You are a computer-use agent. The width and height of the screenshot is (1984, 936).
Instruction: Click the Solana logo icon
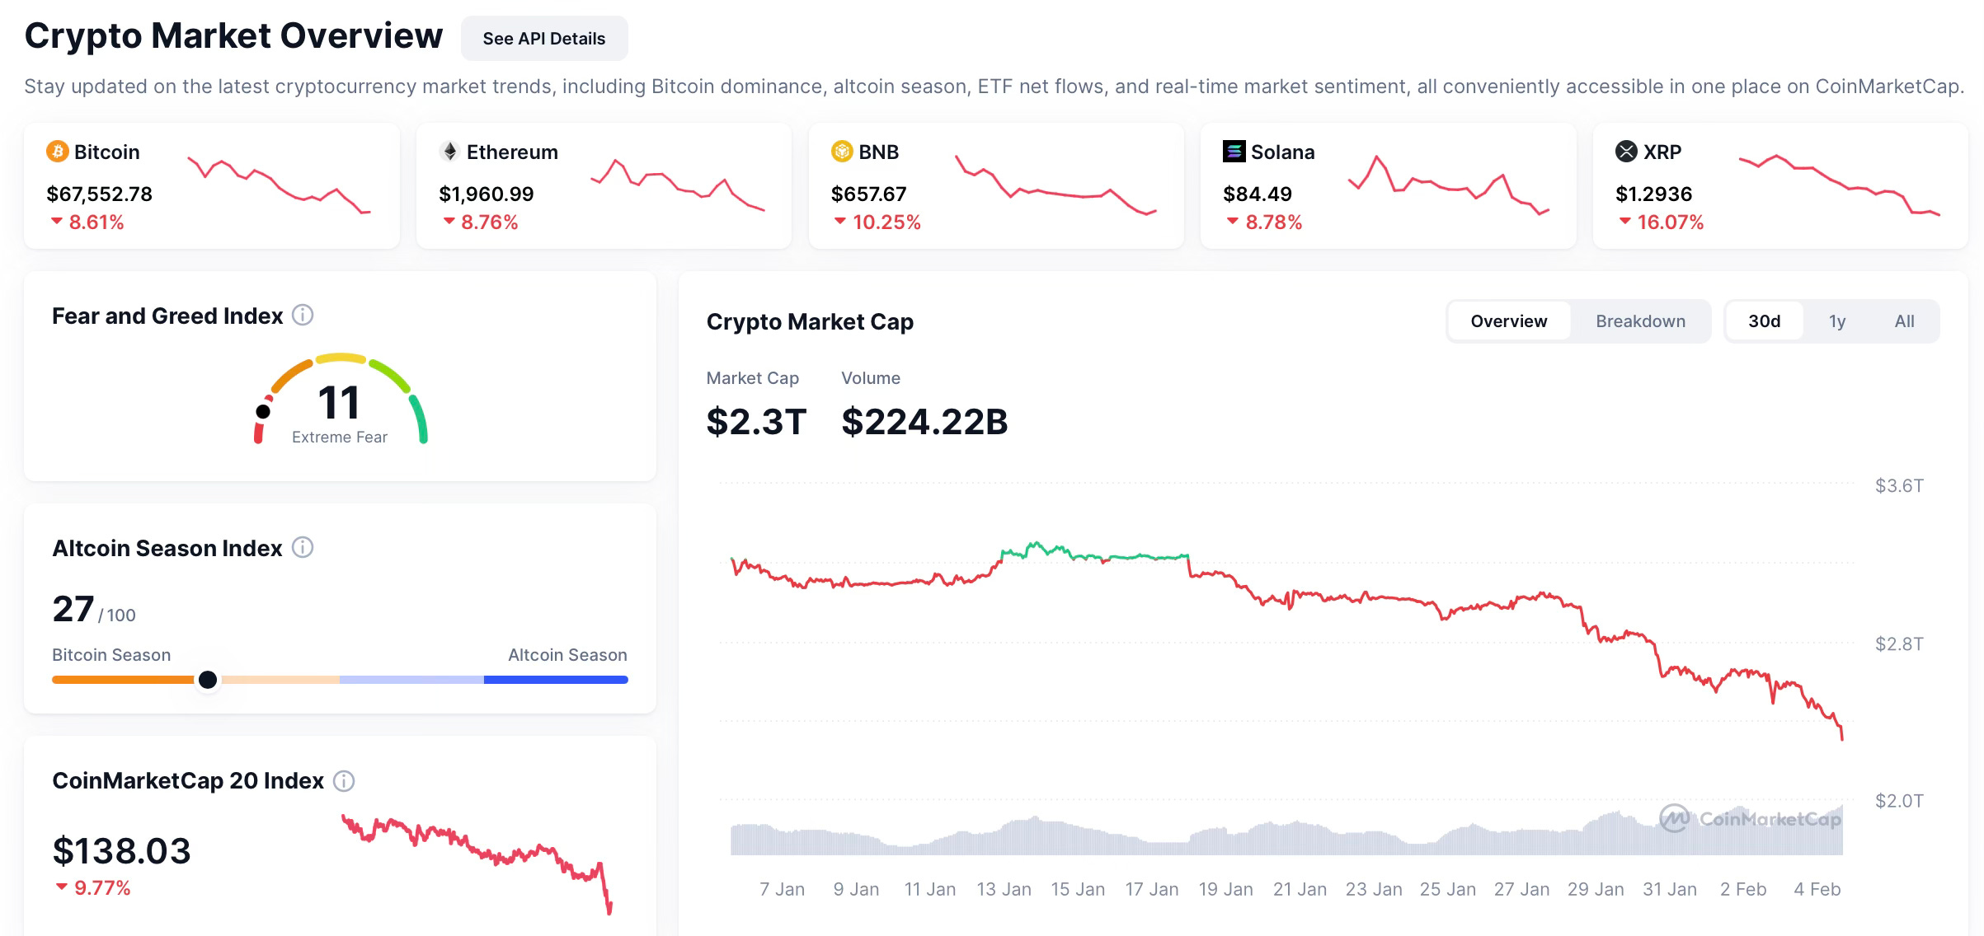pyautogui.click(x=1234, y=152)
